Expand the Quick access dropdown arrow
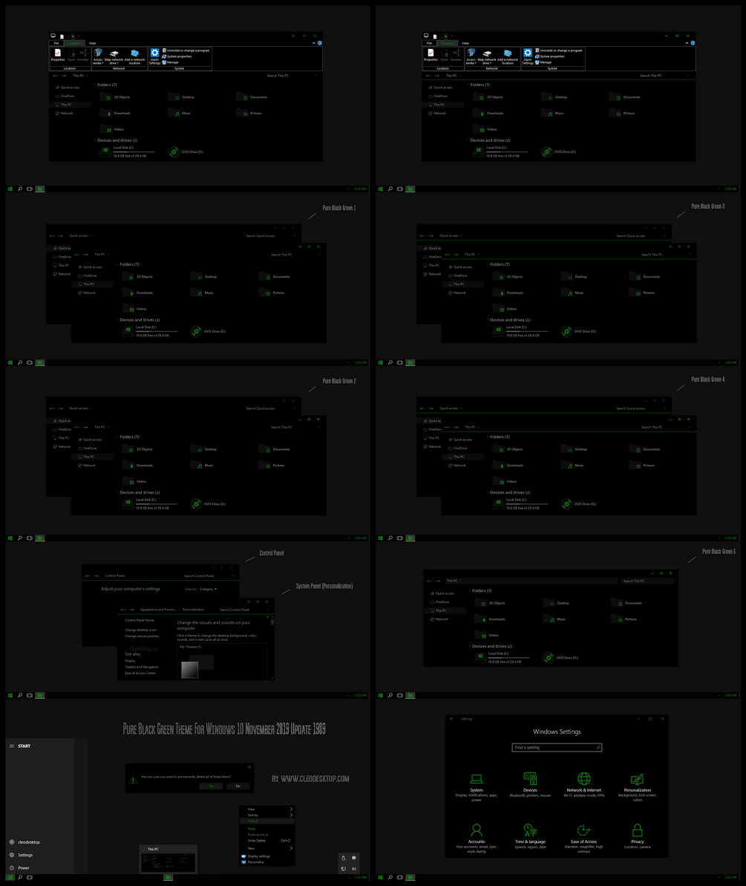 click(91, 235)
